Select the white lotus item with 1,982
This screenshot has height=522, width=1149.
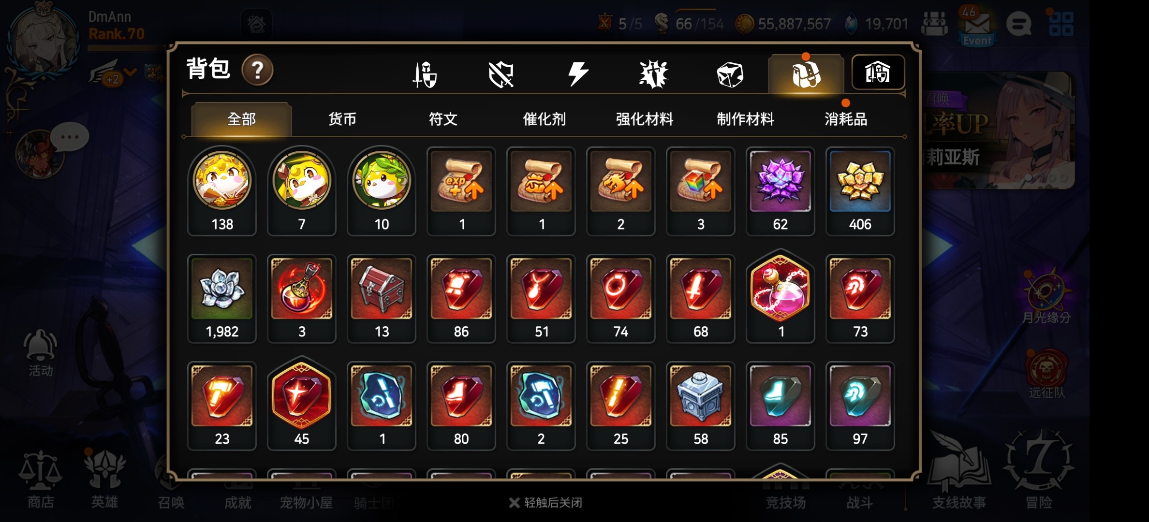point(222,299)
